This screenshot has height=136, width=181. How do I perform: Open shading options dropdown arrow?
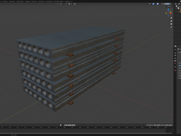click(172, 4)
